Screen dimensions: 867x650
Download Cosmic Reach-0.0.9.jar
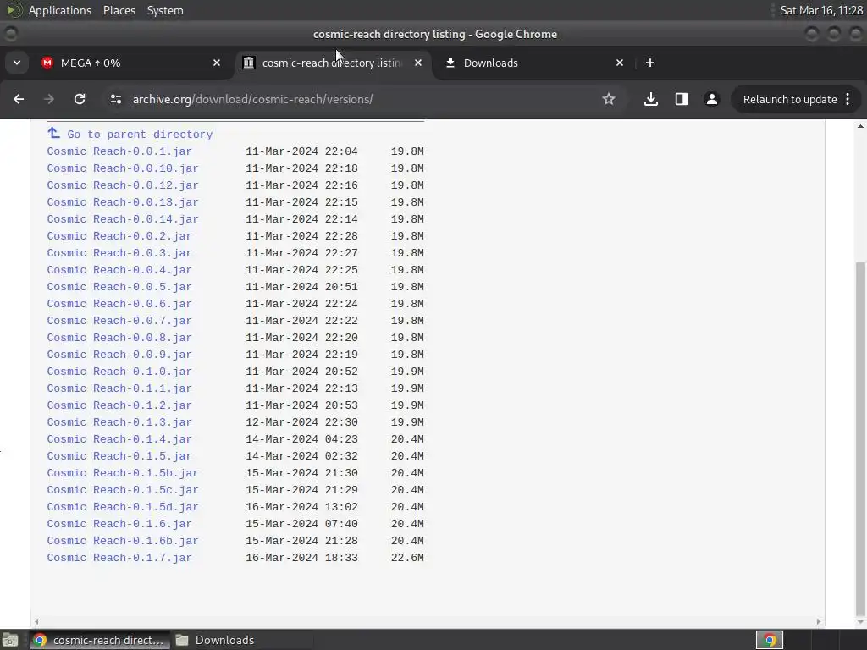pos(119,355)
